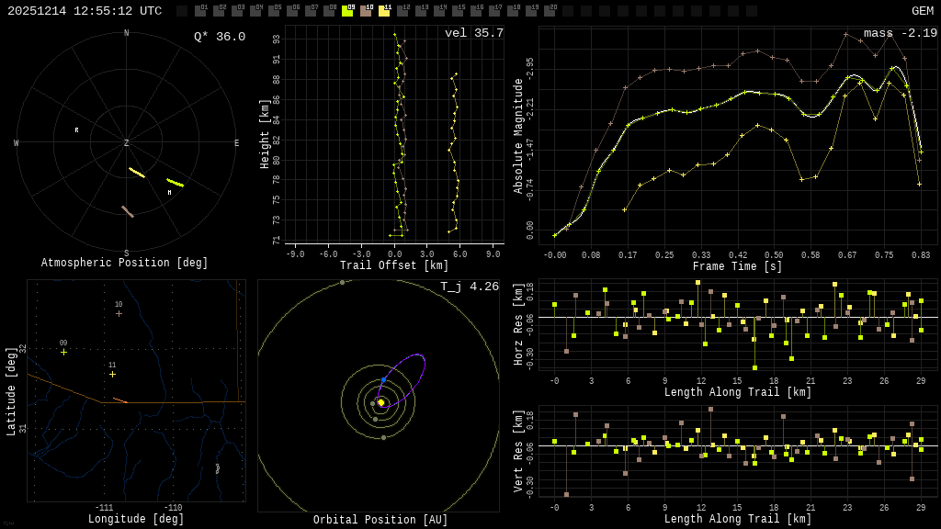Select the station 11 cross marker on map
The width and height of the screenshot is (941, 529).
(112, 374)
